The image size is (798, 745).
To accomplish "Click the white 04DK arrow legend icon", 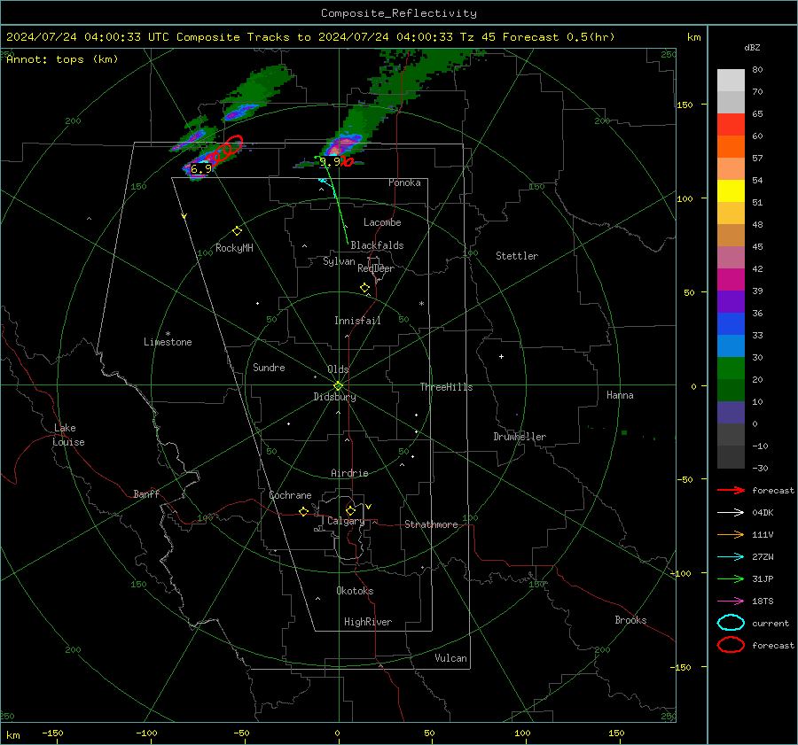I will coord(731,513).
